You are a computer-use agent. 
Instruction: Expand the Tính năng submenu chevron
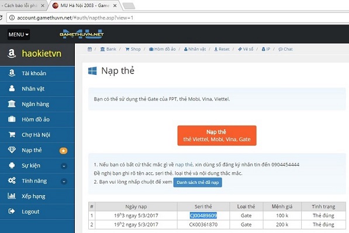pyautogui.click(x=64, y=181)
